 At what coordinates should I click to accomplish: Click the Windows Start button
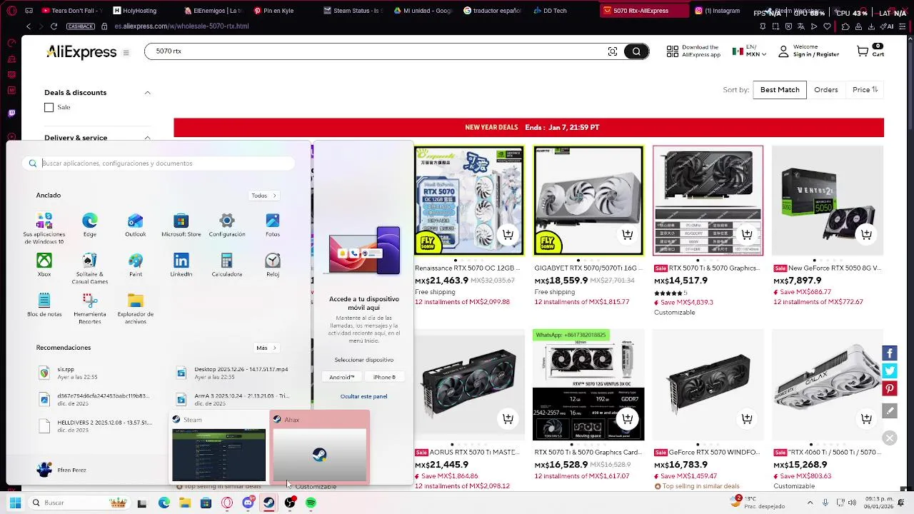pyautogui.click(x=15, y=503)
